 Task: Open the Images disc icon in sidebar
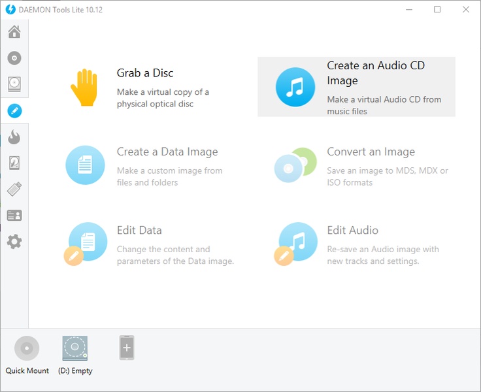point(14,58)
